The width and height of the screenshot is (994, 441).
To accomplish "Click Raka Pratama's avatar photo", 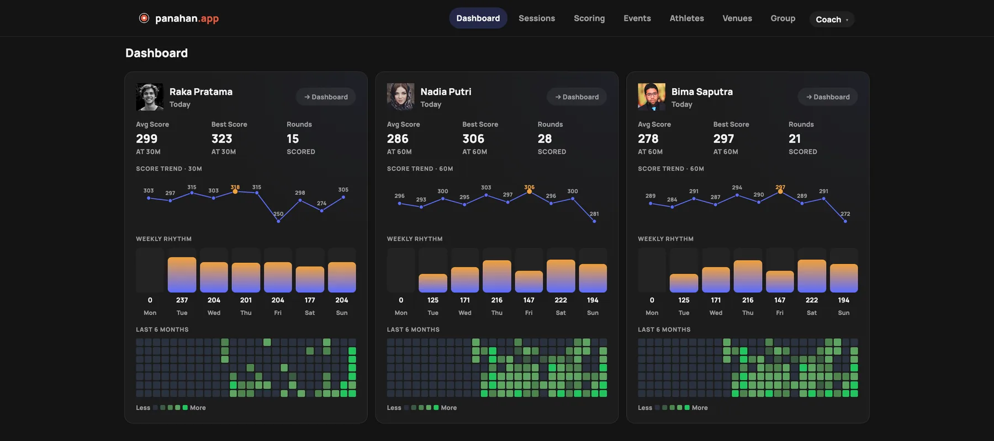I will [x=150, y=97].
